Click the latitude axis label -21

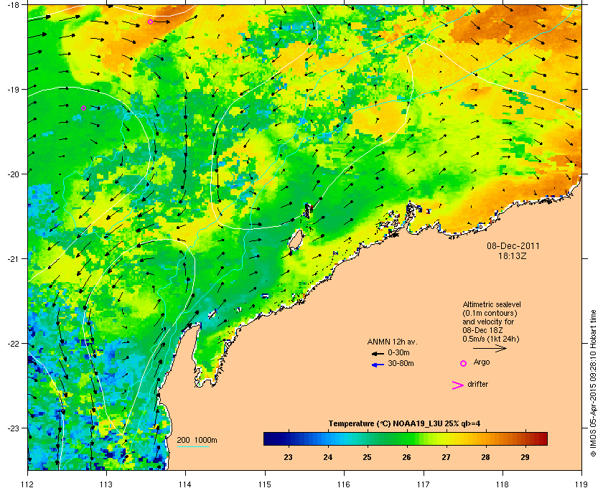(x=13, y=259)
